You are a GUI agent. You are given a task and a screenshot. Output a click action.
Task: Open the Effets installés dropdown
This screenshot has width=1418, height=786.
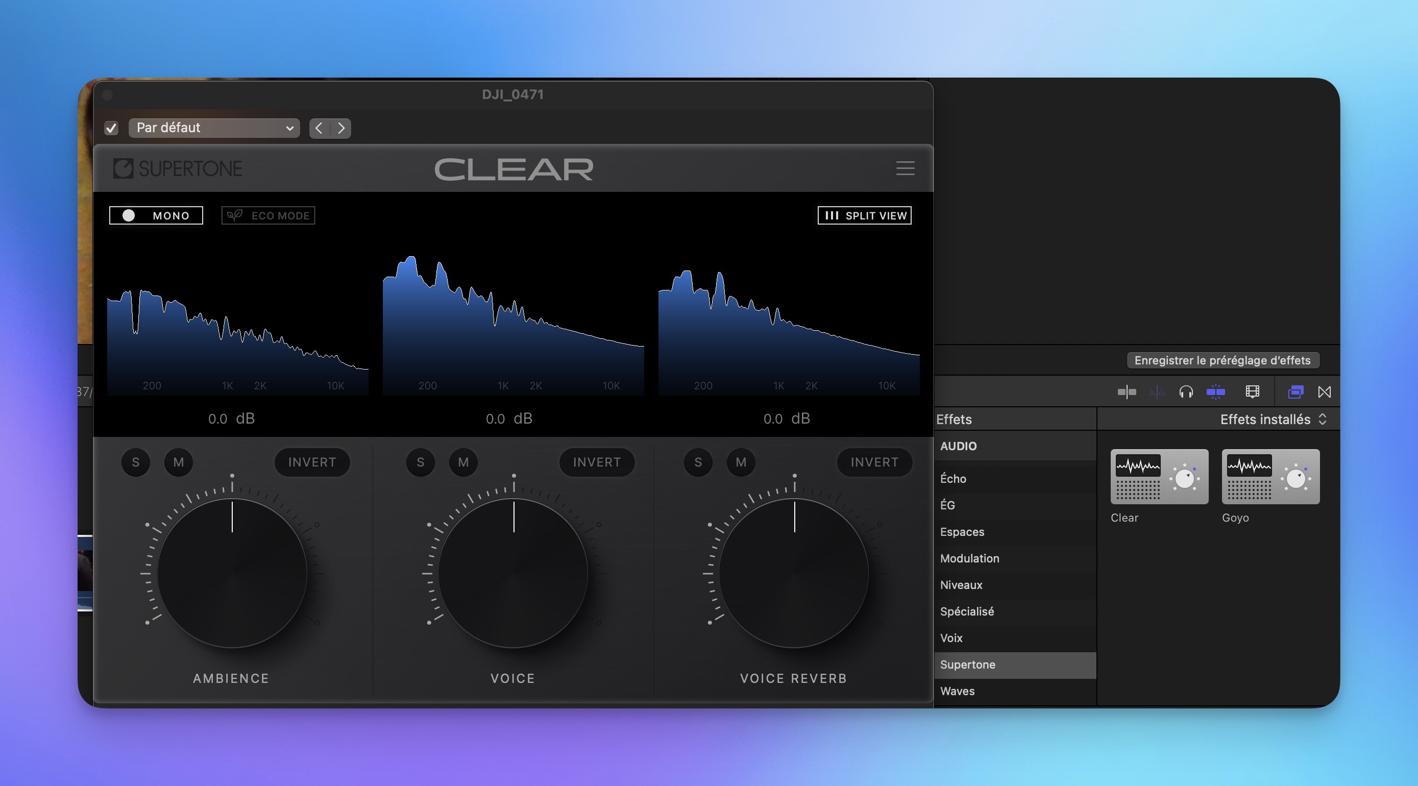tap(1273, 420)
